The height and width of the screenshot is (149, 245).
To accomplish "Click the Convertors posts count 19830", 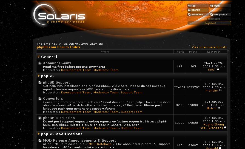I will point(193,105).
